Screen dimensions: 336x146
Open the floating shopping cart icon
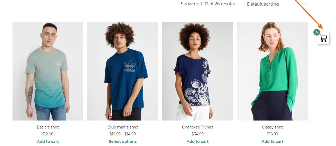tap(323, 38)
